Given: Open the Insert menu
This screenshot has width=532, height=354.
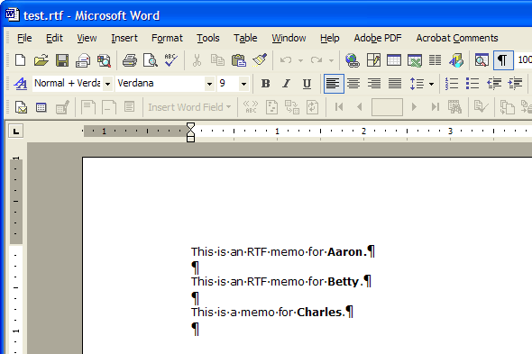Looking at the screenshot, I should pos(124,38).
